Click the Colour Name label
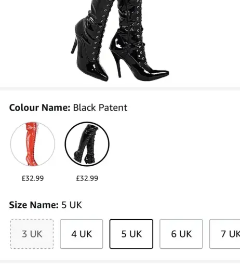 pyautogui.click(x=39, y=108)
